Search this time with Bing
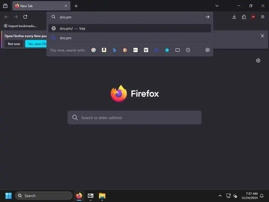The image size is (269, 202). click(115, 50)
